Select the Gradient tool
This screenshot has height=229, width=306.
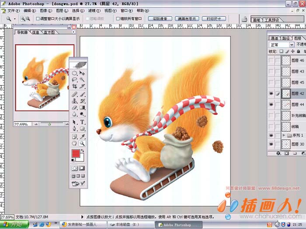[x=82, y=107]
